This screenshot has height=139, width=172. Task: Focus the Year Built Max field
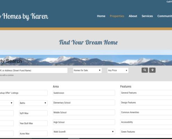[33, 123]
